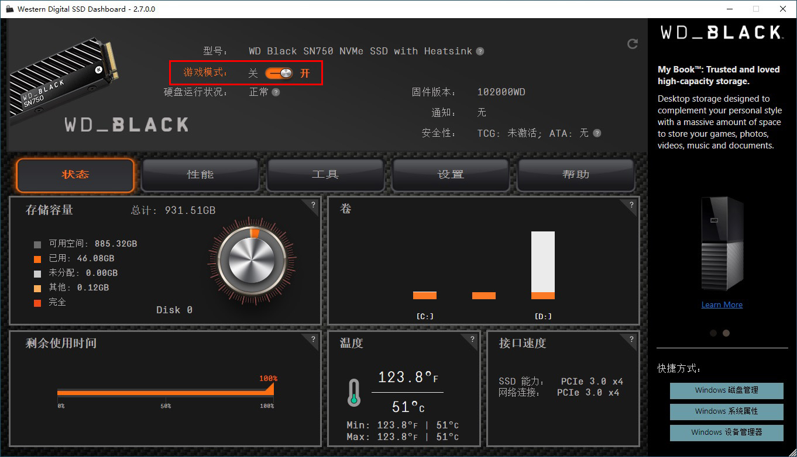Click the app icon in the title bar
The height and width of the screenshot is (457, 797).
9,9
